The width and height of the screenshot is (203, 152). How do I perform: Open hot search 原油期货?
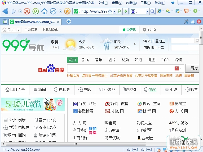click(x=166, y=76)
